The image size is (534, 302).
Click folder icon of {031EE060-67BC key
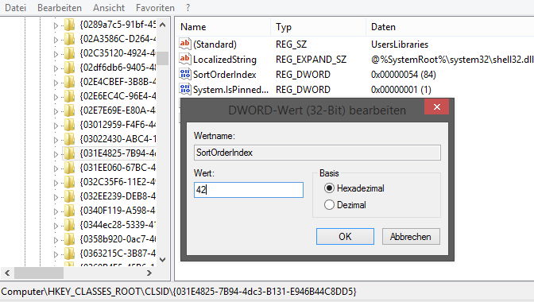69,168
